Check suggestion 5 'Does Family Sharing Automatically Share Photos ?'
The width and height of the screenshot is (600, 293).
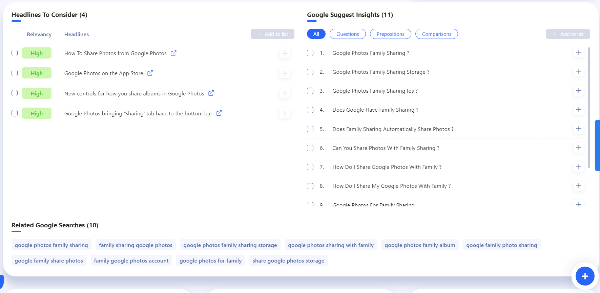310,129
